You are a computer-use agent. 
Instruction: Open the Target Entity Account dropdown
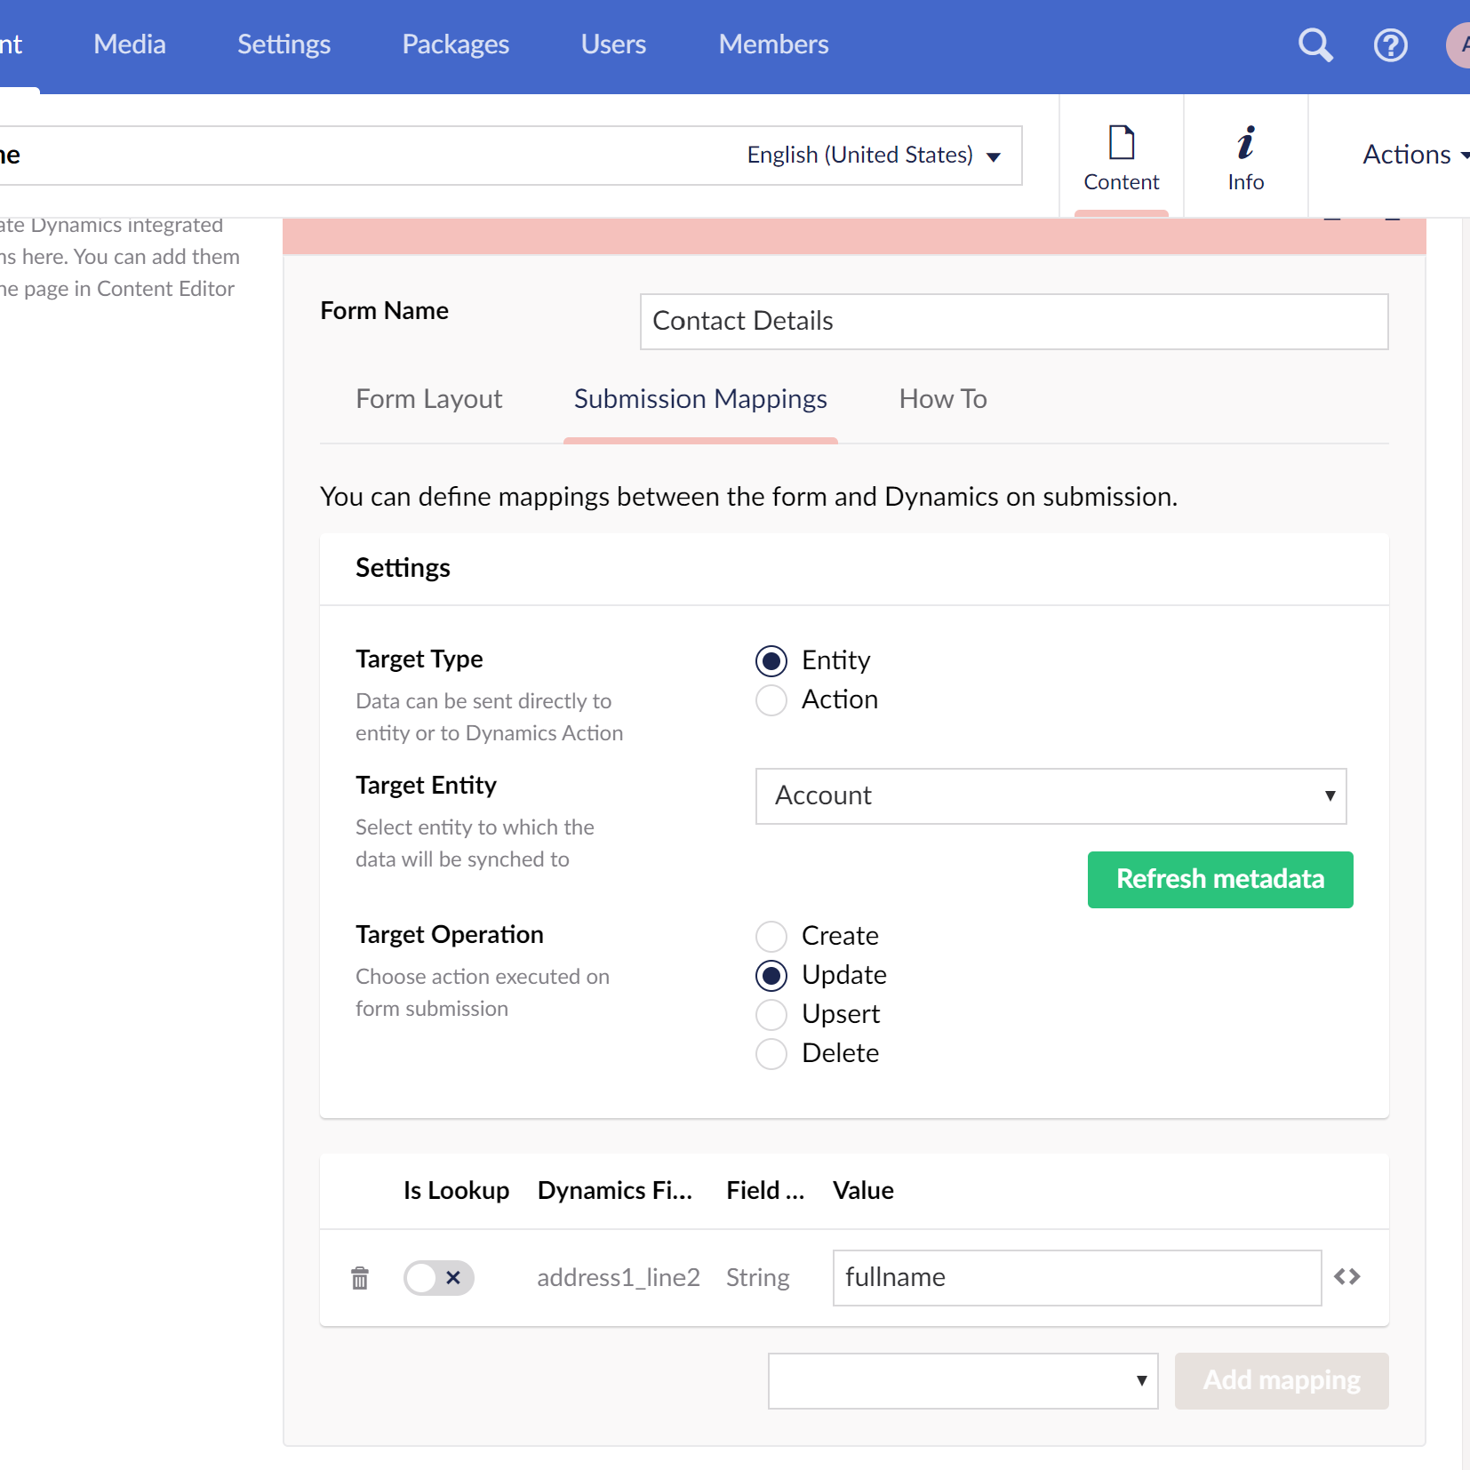pos(1051,796)
